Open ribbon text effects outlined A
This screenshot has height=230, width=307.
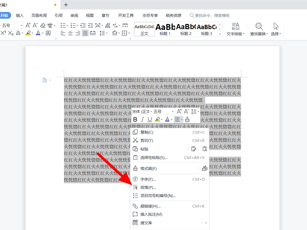point(18,33)
